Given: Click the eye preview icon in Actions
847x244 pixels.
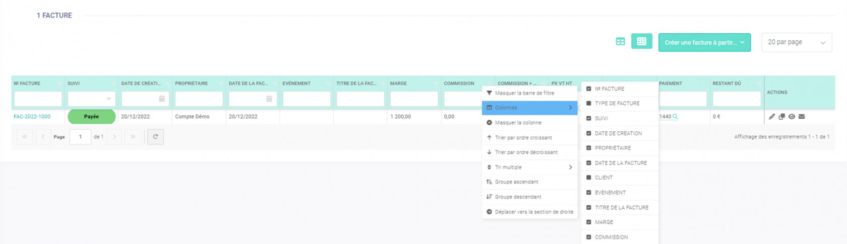Looking at the screenshot, I should tap(792, 117).
